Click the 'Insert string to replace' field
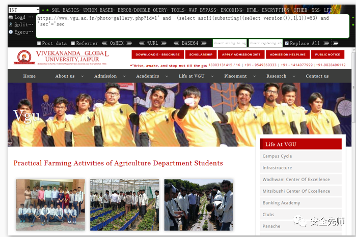This screenshot has width=356, height=237. click(230, 43)
